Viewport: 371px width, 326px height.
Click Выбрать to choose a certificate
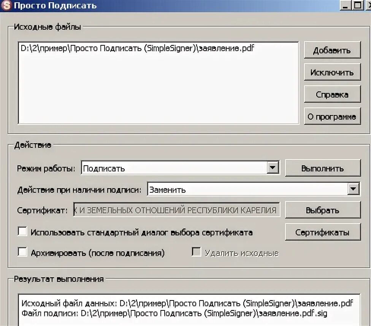323,210
